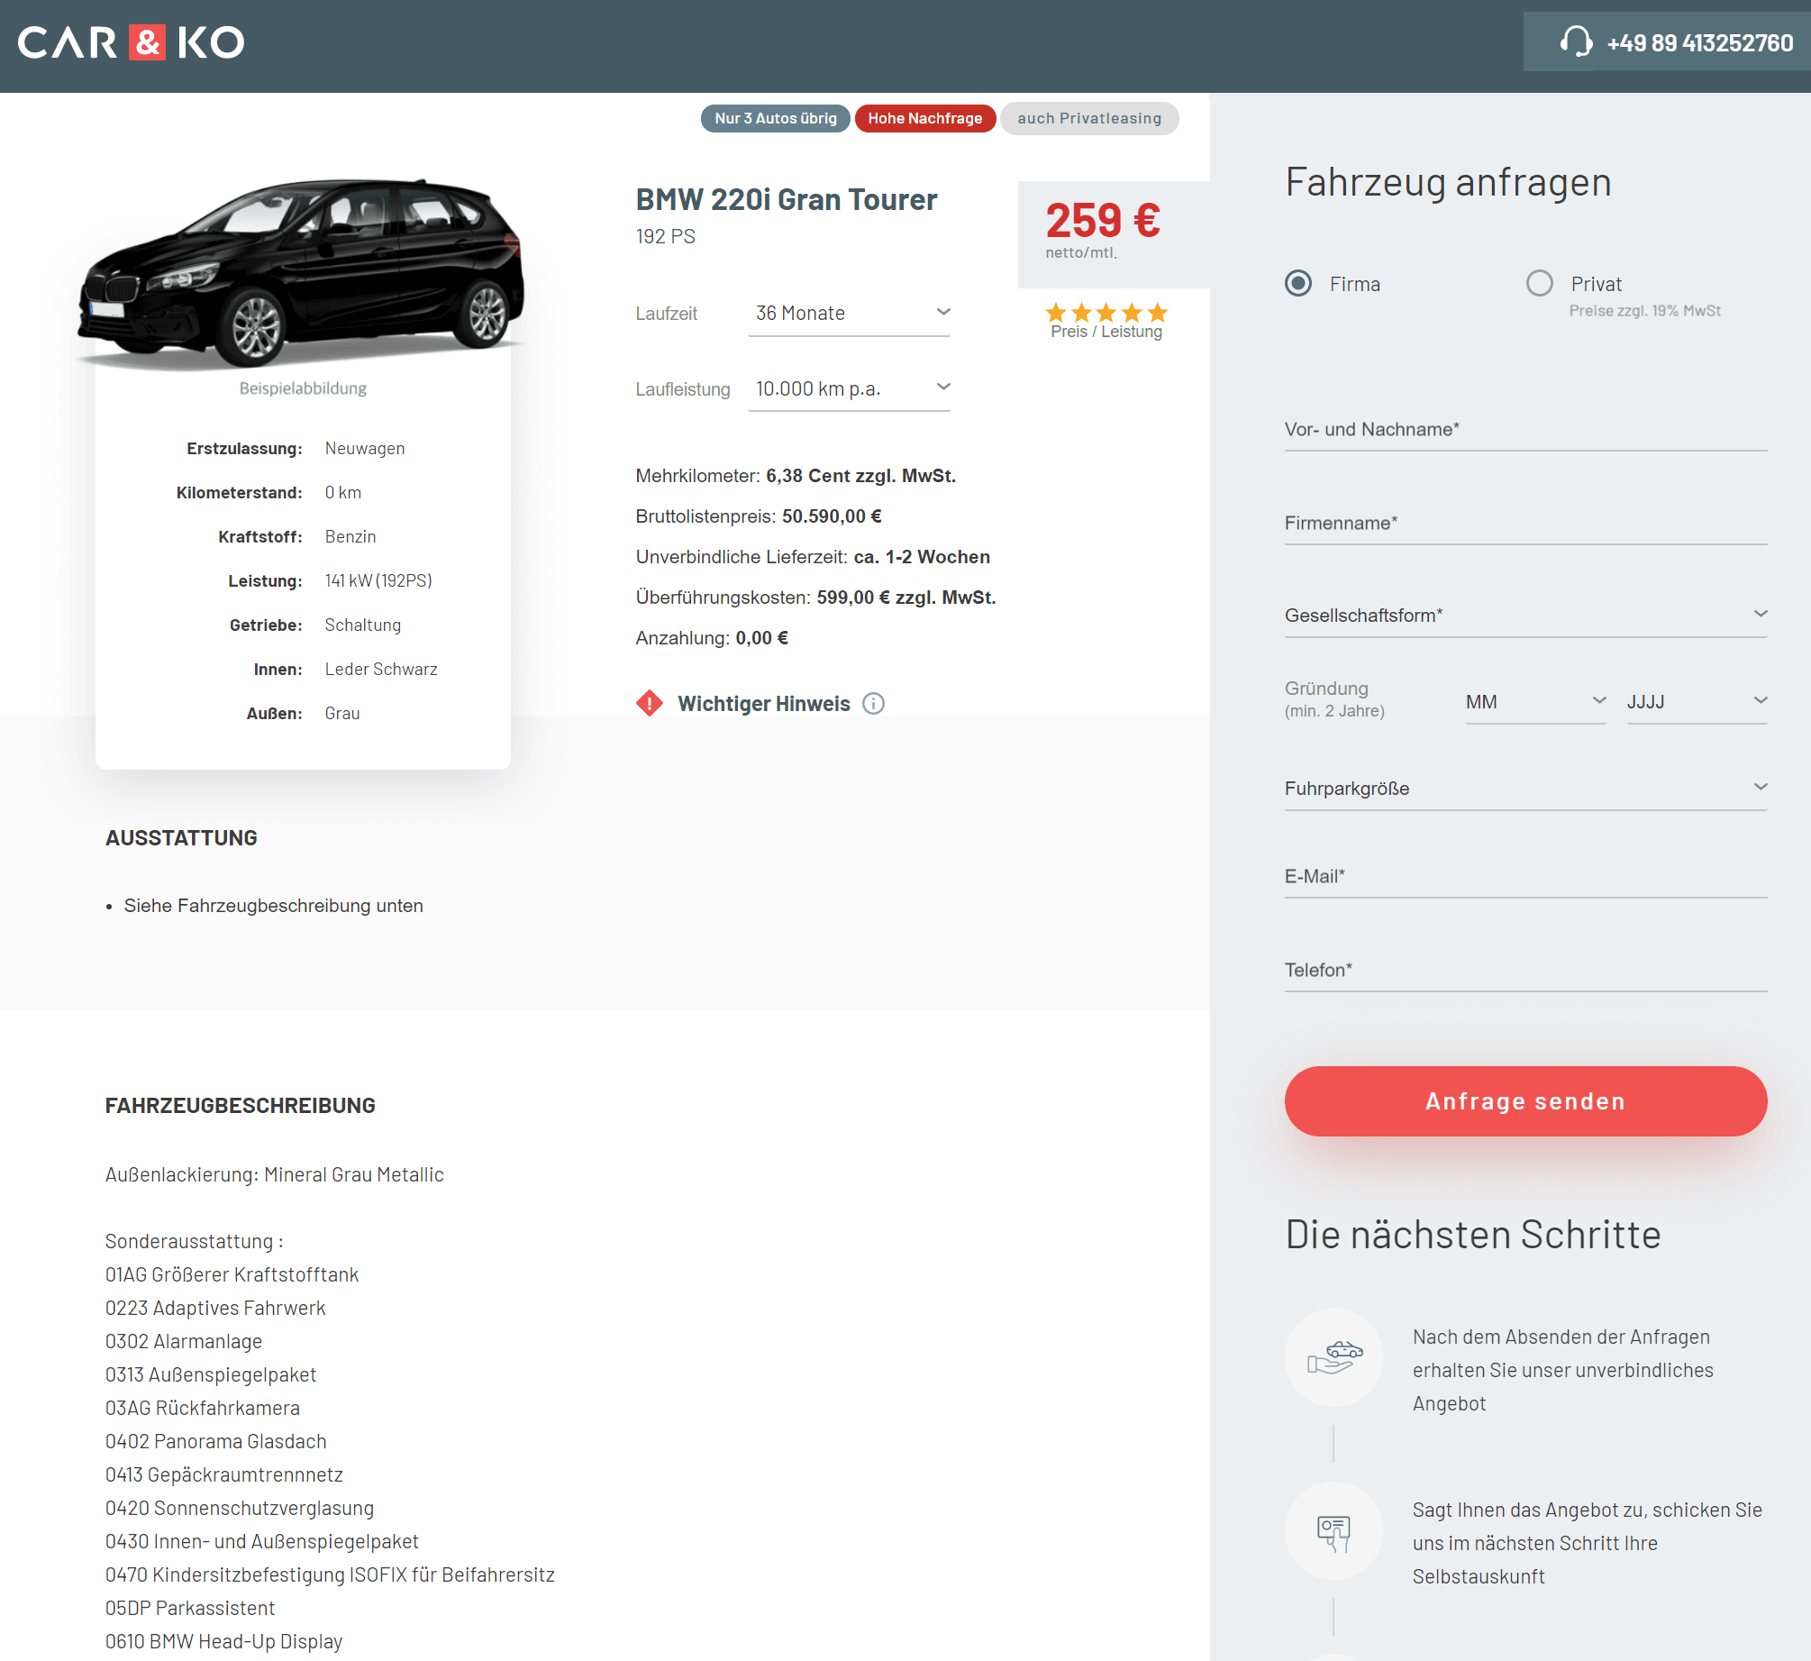Click the Bruttolistenpreis 50.590,00 € text
The width and height of the screenshot is (1811, 1661).
pyautogui.click(x=759, y=516)
